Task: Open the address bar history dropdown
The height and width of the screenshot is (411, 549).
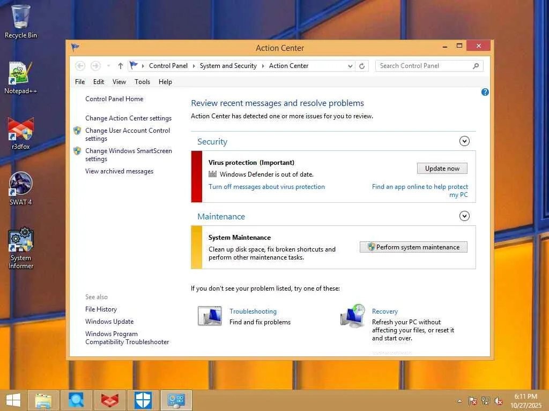Action: (x=350, y=66)
